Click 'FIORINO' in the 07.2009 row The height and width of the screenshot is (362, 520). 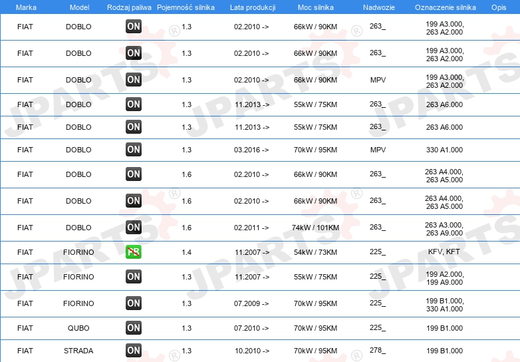[78, 303]
